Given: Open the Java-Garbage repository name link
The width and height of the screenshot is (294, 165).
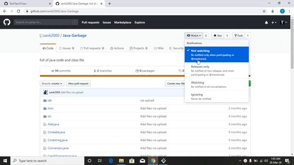Looking at the screenshot, I should click(x=74, y=35).
